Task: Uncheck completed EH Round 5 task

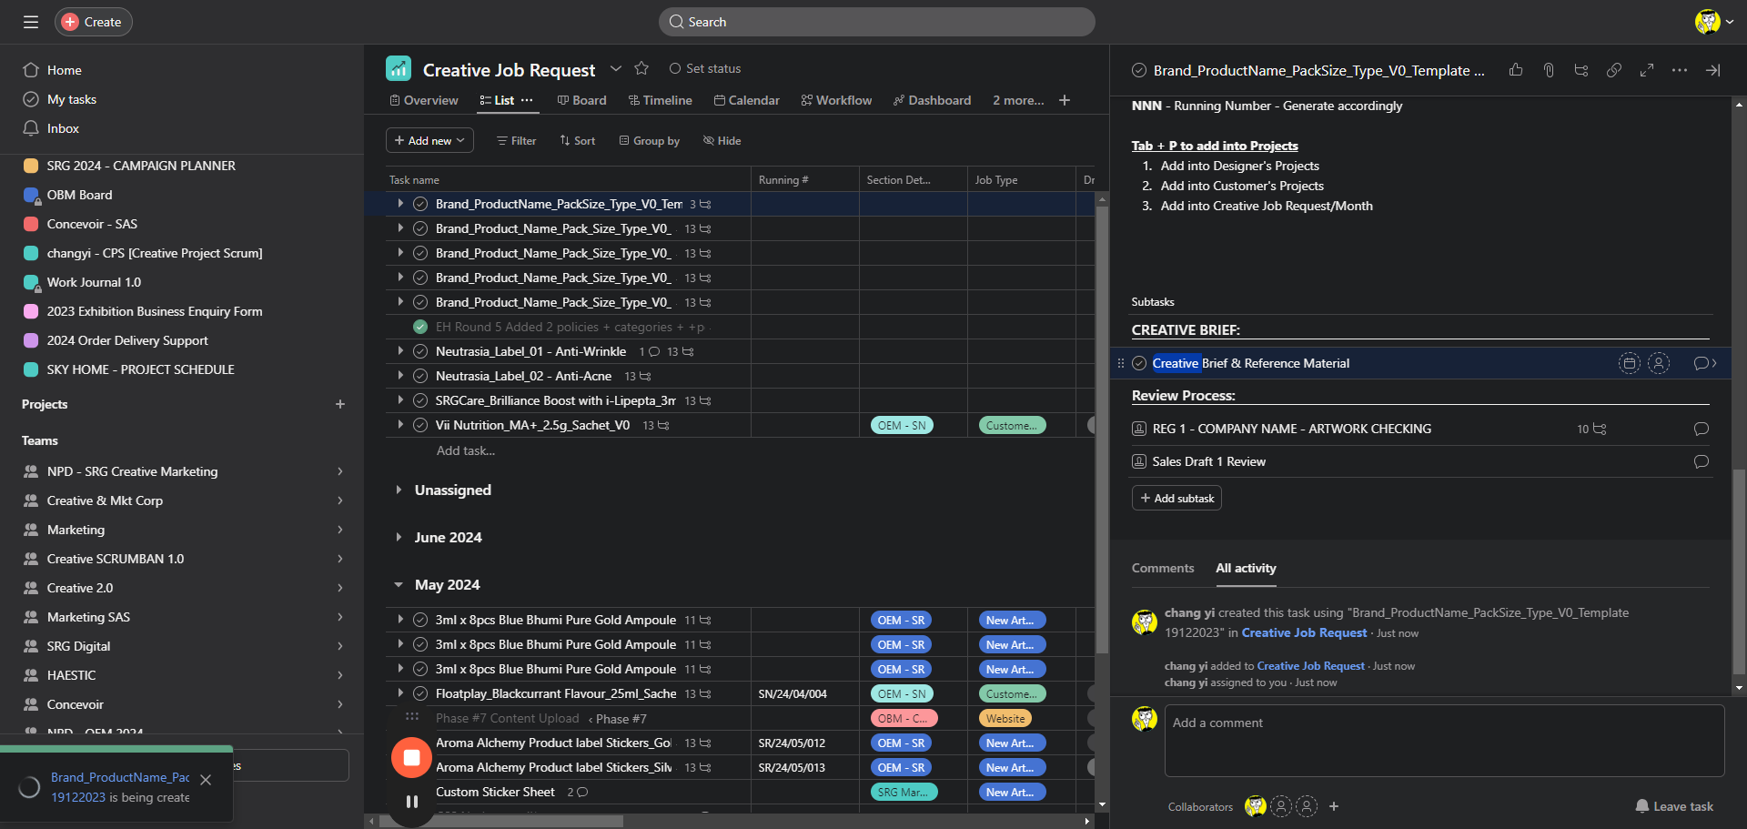Action: click(420, 327)
